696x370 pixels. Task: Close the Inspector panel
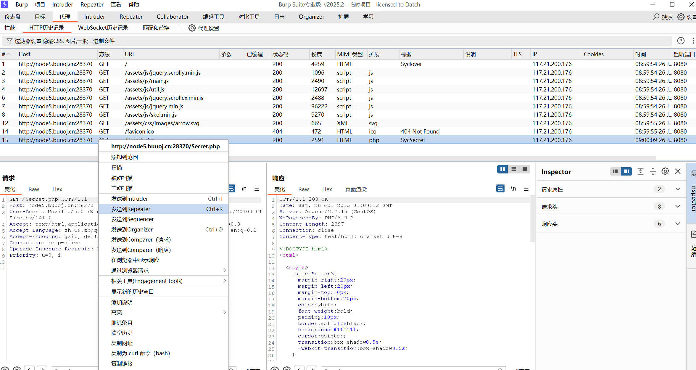click(678, 171)
